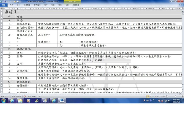Image resolution: width=184 pixels, height=128 pixels.
Task: Open the 設計 (Design) table tools tab
Action: pyautogui.click(x=67, y=5)
